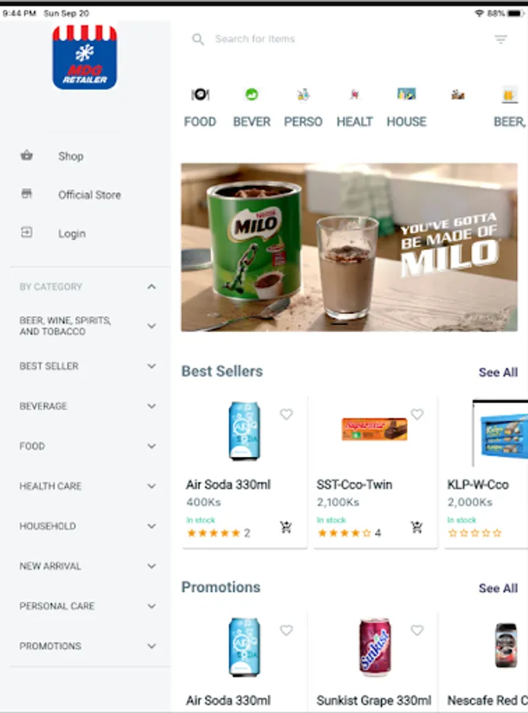Click See All for Promotions

498,589
